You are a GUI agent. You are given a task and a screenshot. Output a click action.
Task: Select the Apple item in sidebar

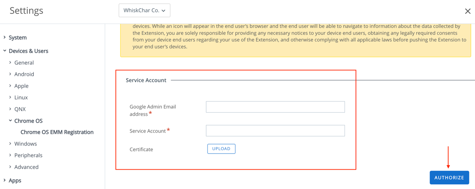coord(22,86)
